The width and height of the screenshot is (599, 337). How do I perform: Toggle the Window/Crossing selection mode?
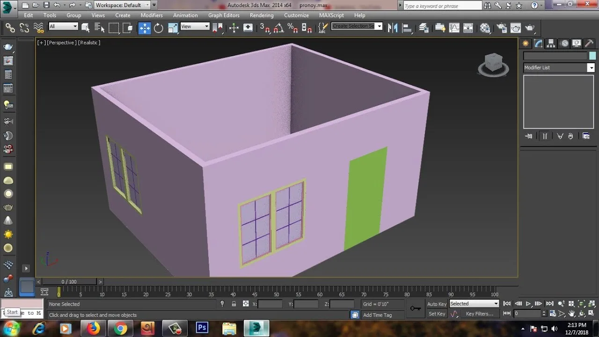(x=128, y=28)
